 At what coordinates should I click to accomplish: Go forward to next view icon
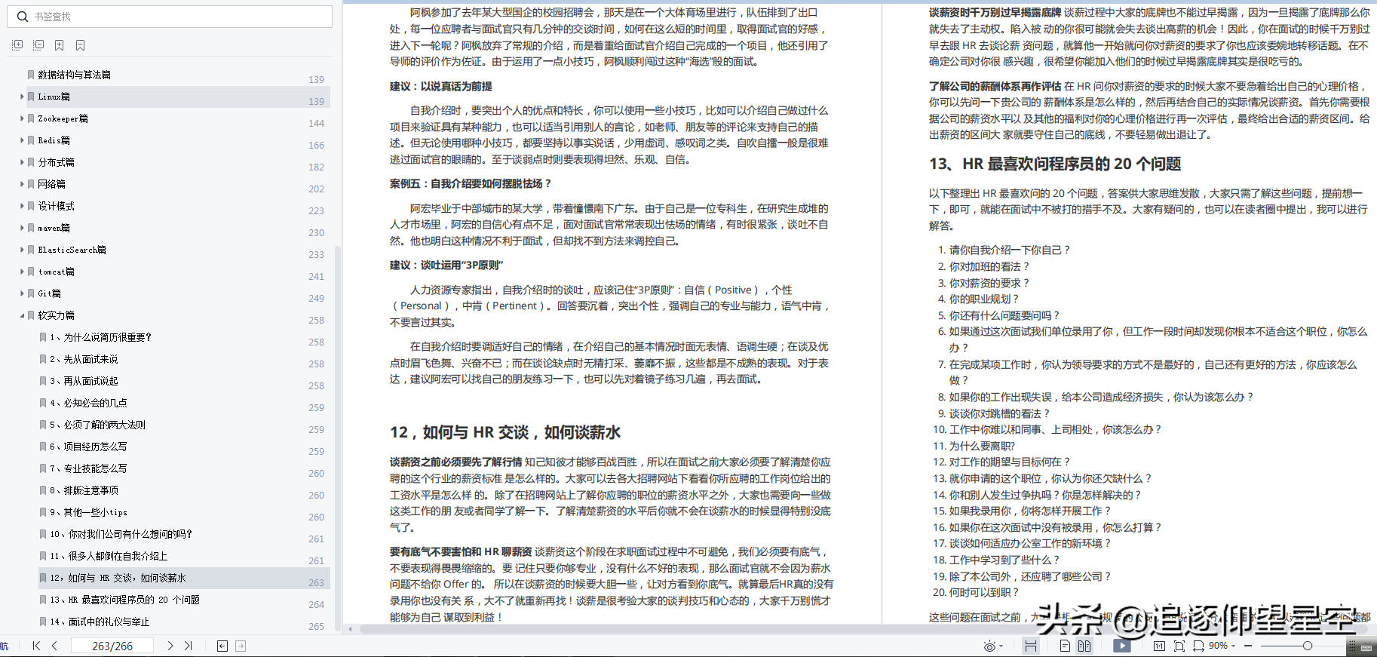241,646
